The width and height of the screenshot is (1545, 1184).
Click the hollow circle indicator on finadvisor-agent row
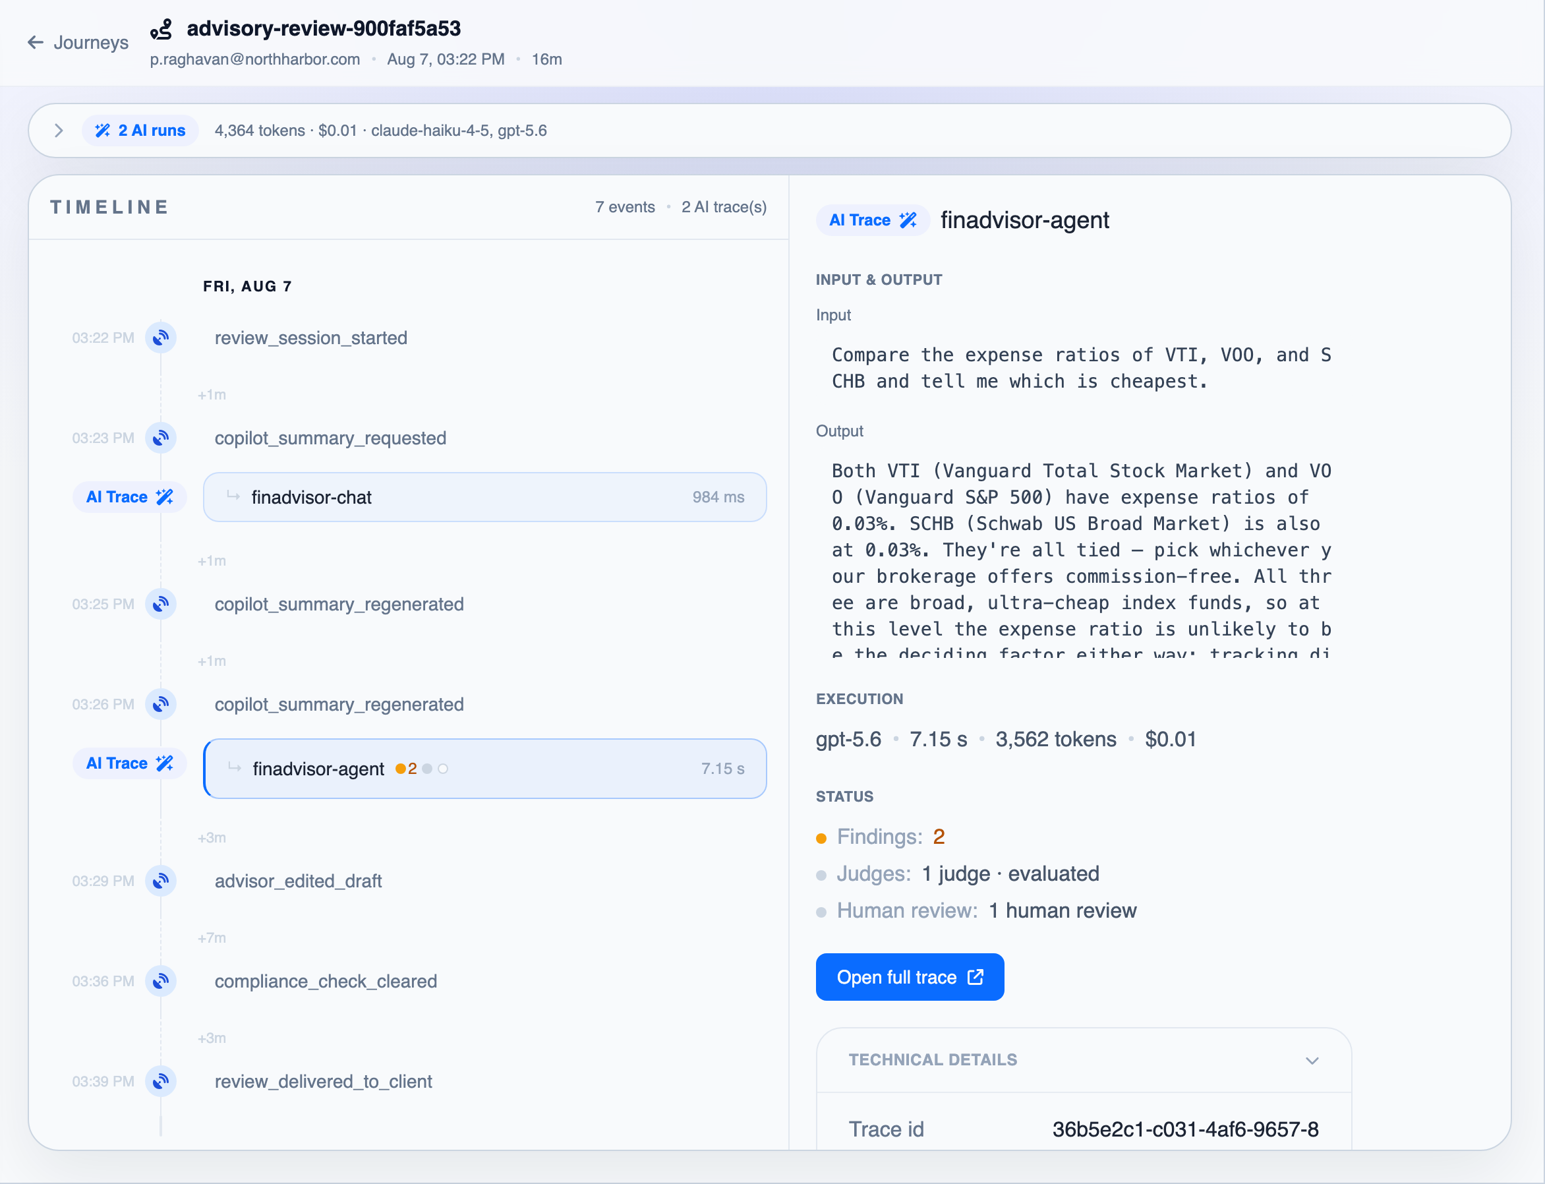point(443,769)
